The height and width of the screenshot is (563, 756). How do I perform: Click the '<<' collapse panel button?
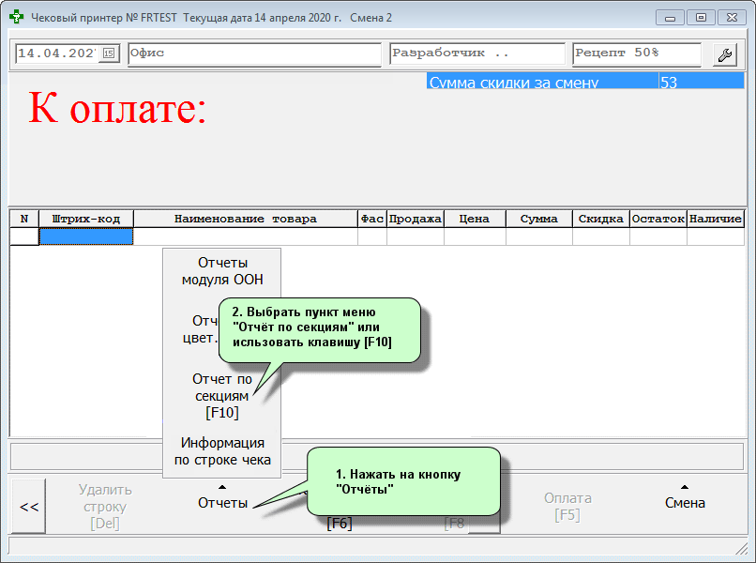(x=29, y=507)
